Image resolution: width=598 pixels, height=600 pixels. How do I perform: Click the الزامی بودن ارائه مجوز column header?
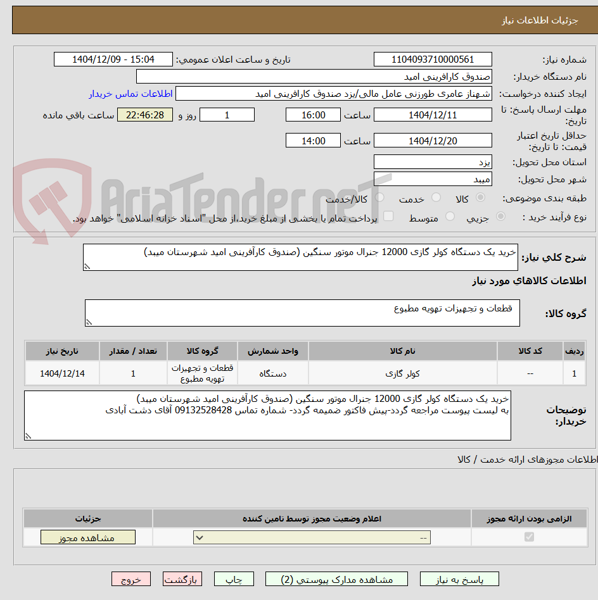529,518
